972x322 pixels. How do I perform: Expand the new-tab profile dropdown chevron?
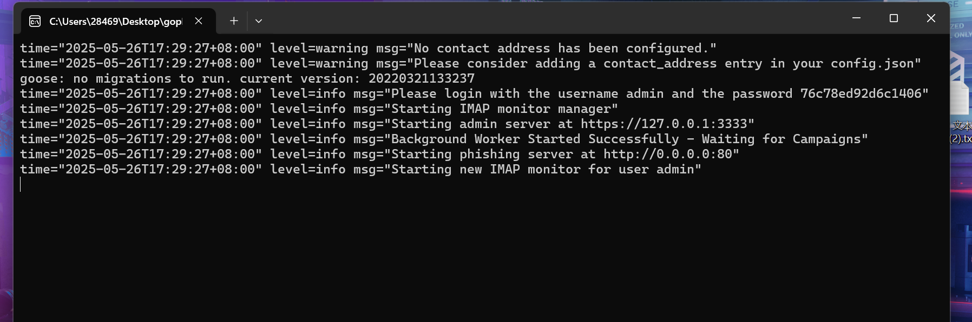click(x=259, y=21)
